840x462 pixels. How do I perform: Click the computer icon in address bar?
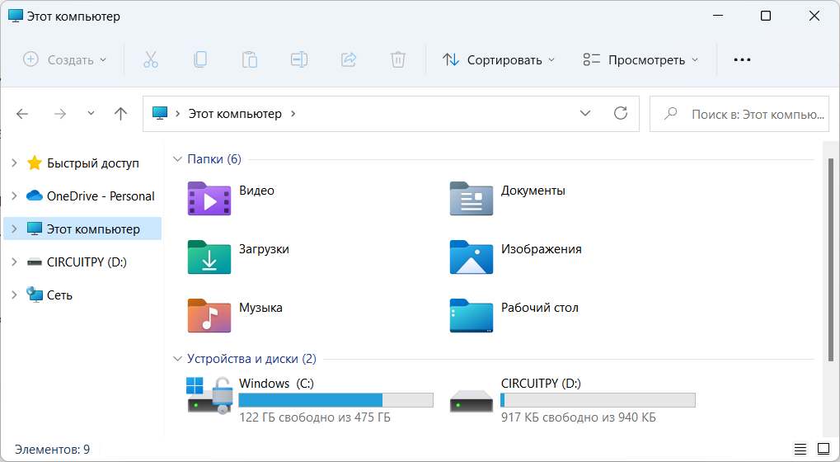160,113
